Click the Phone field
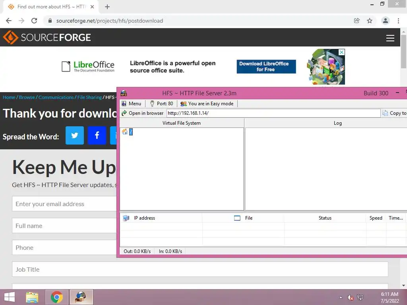Image resolution: width=407 pixels, height=305 pixels. click(64, 247)
